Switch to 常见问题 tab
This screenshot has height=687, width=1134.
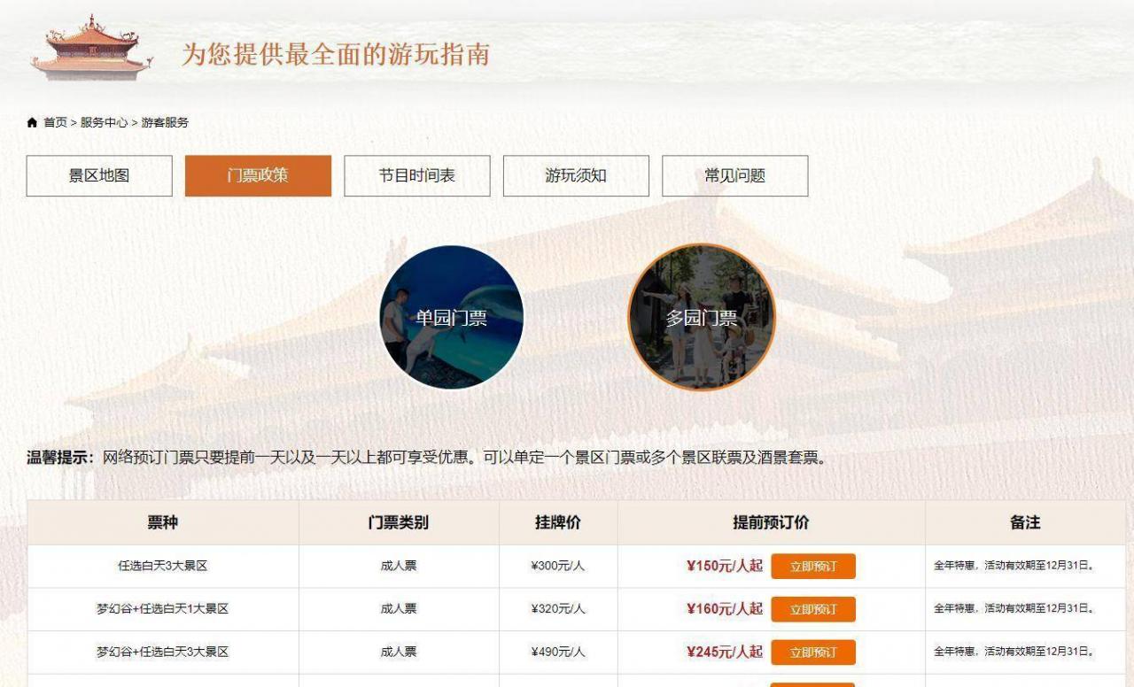[734, 175]
